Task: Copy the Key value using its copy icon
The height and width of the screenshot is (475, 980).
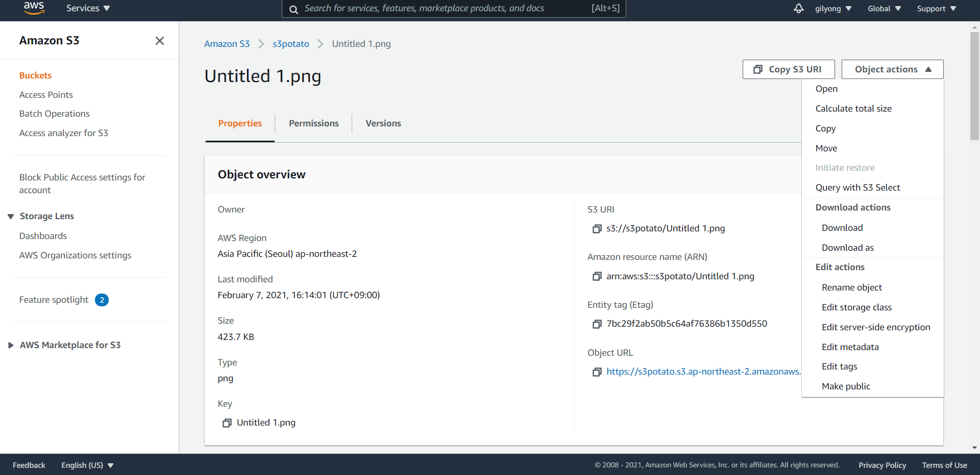Action: pyautogui.click(x=227, y=423)
